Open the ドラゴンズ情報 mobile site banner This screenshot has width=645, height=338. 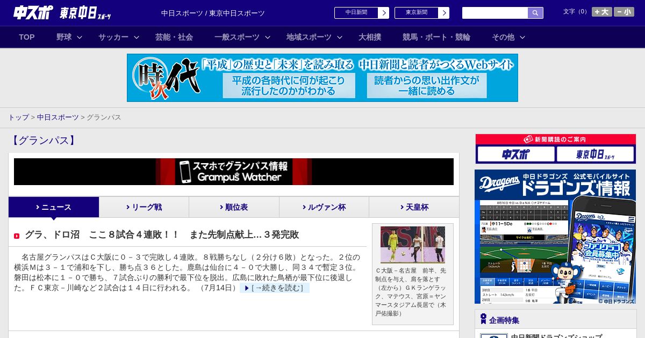coord(555,237)
